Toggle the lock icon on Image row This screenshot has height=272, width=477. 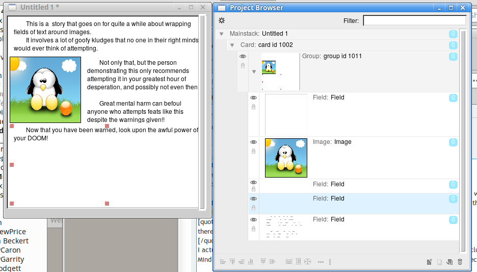[x=253, y=152]
